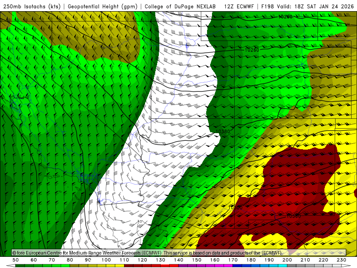
Task: Click the magenta swatch just left of 170
Action: 228,265
